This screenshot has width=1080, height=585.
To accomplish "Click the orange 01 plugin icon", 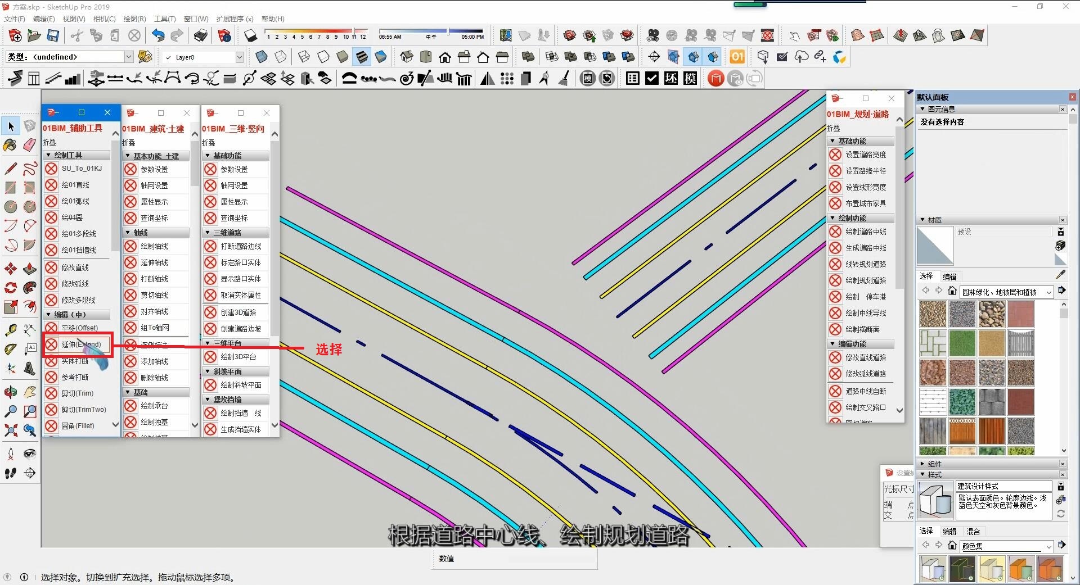I will point(737,57).
